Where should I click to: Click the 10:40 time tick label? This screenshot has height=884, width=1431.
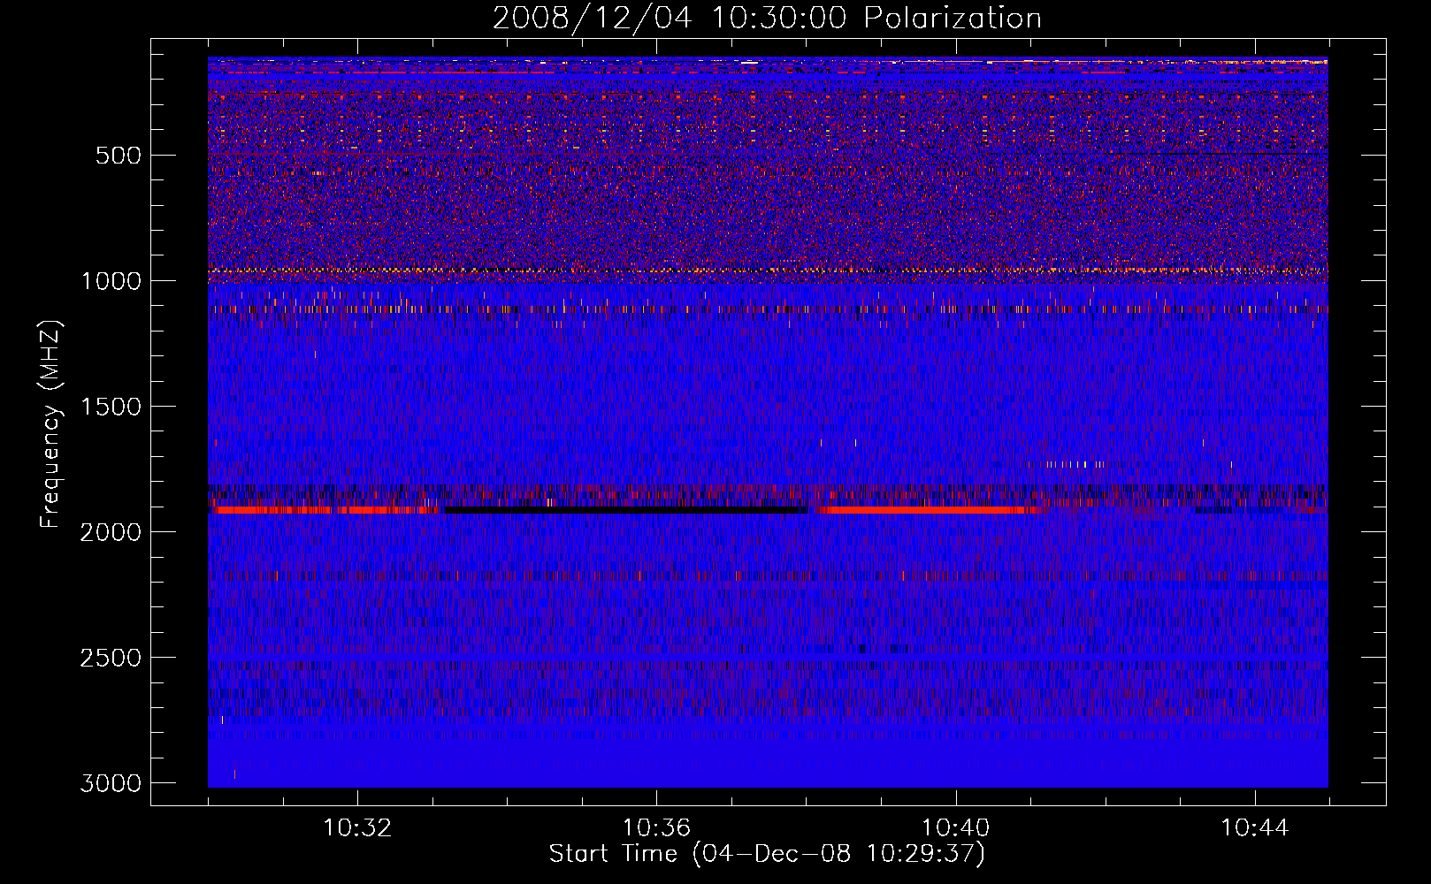click(x=955, y=828)
